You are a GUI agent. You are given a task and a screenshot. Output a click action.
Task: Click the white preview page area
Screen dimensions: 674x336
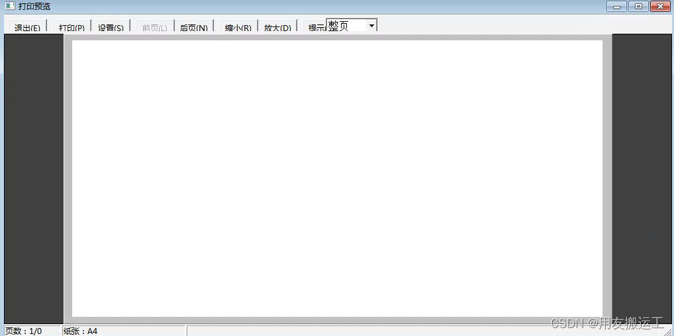tap(337, 179)
